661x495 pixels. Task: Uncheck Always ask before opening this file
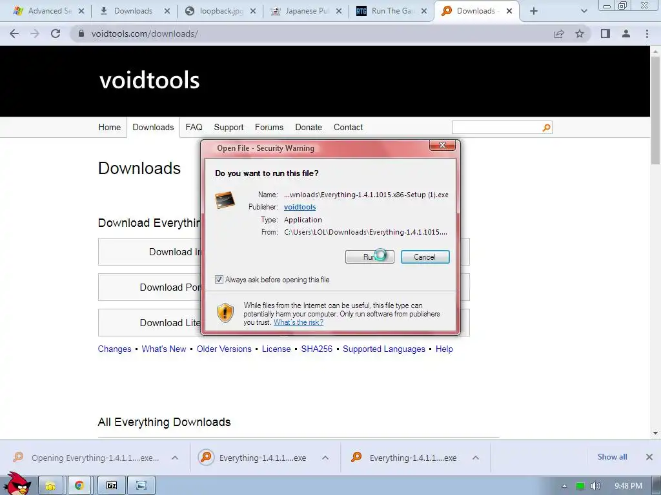[x=219, y=280]
